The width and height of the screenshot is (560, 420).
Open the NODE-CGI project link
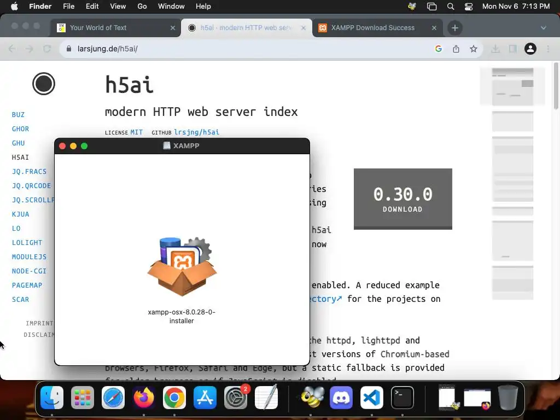point(30,271)
